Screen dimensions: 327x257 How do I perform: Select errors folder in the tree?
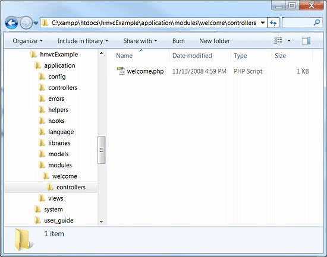click(56, 99)
